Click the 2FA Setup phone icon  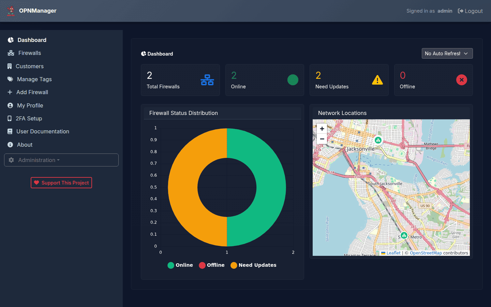tap(10, 118)
